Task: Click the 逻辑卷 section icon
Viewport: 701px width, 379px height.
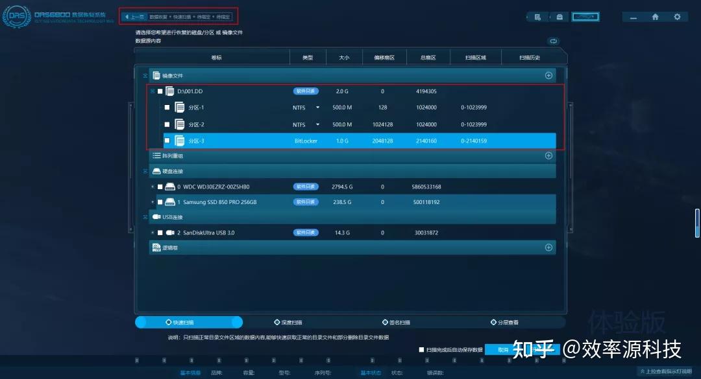Action: click(156, 247)
